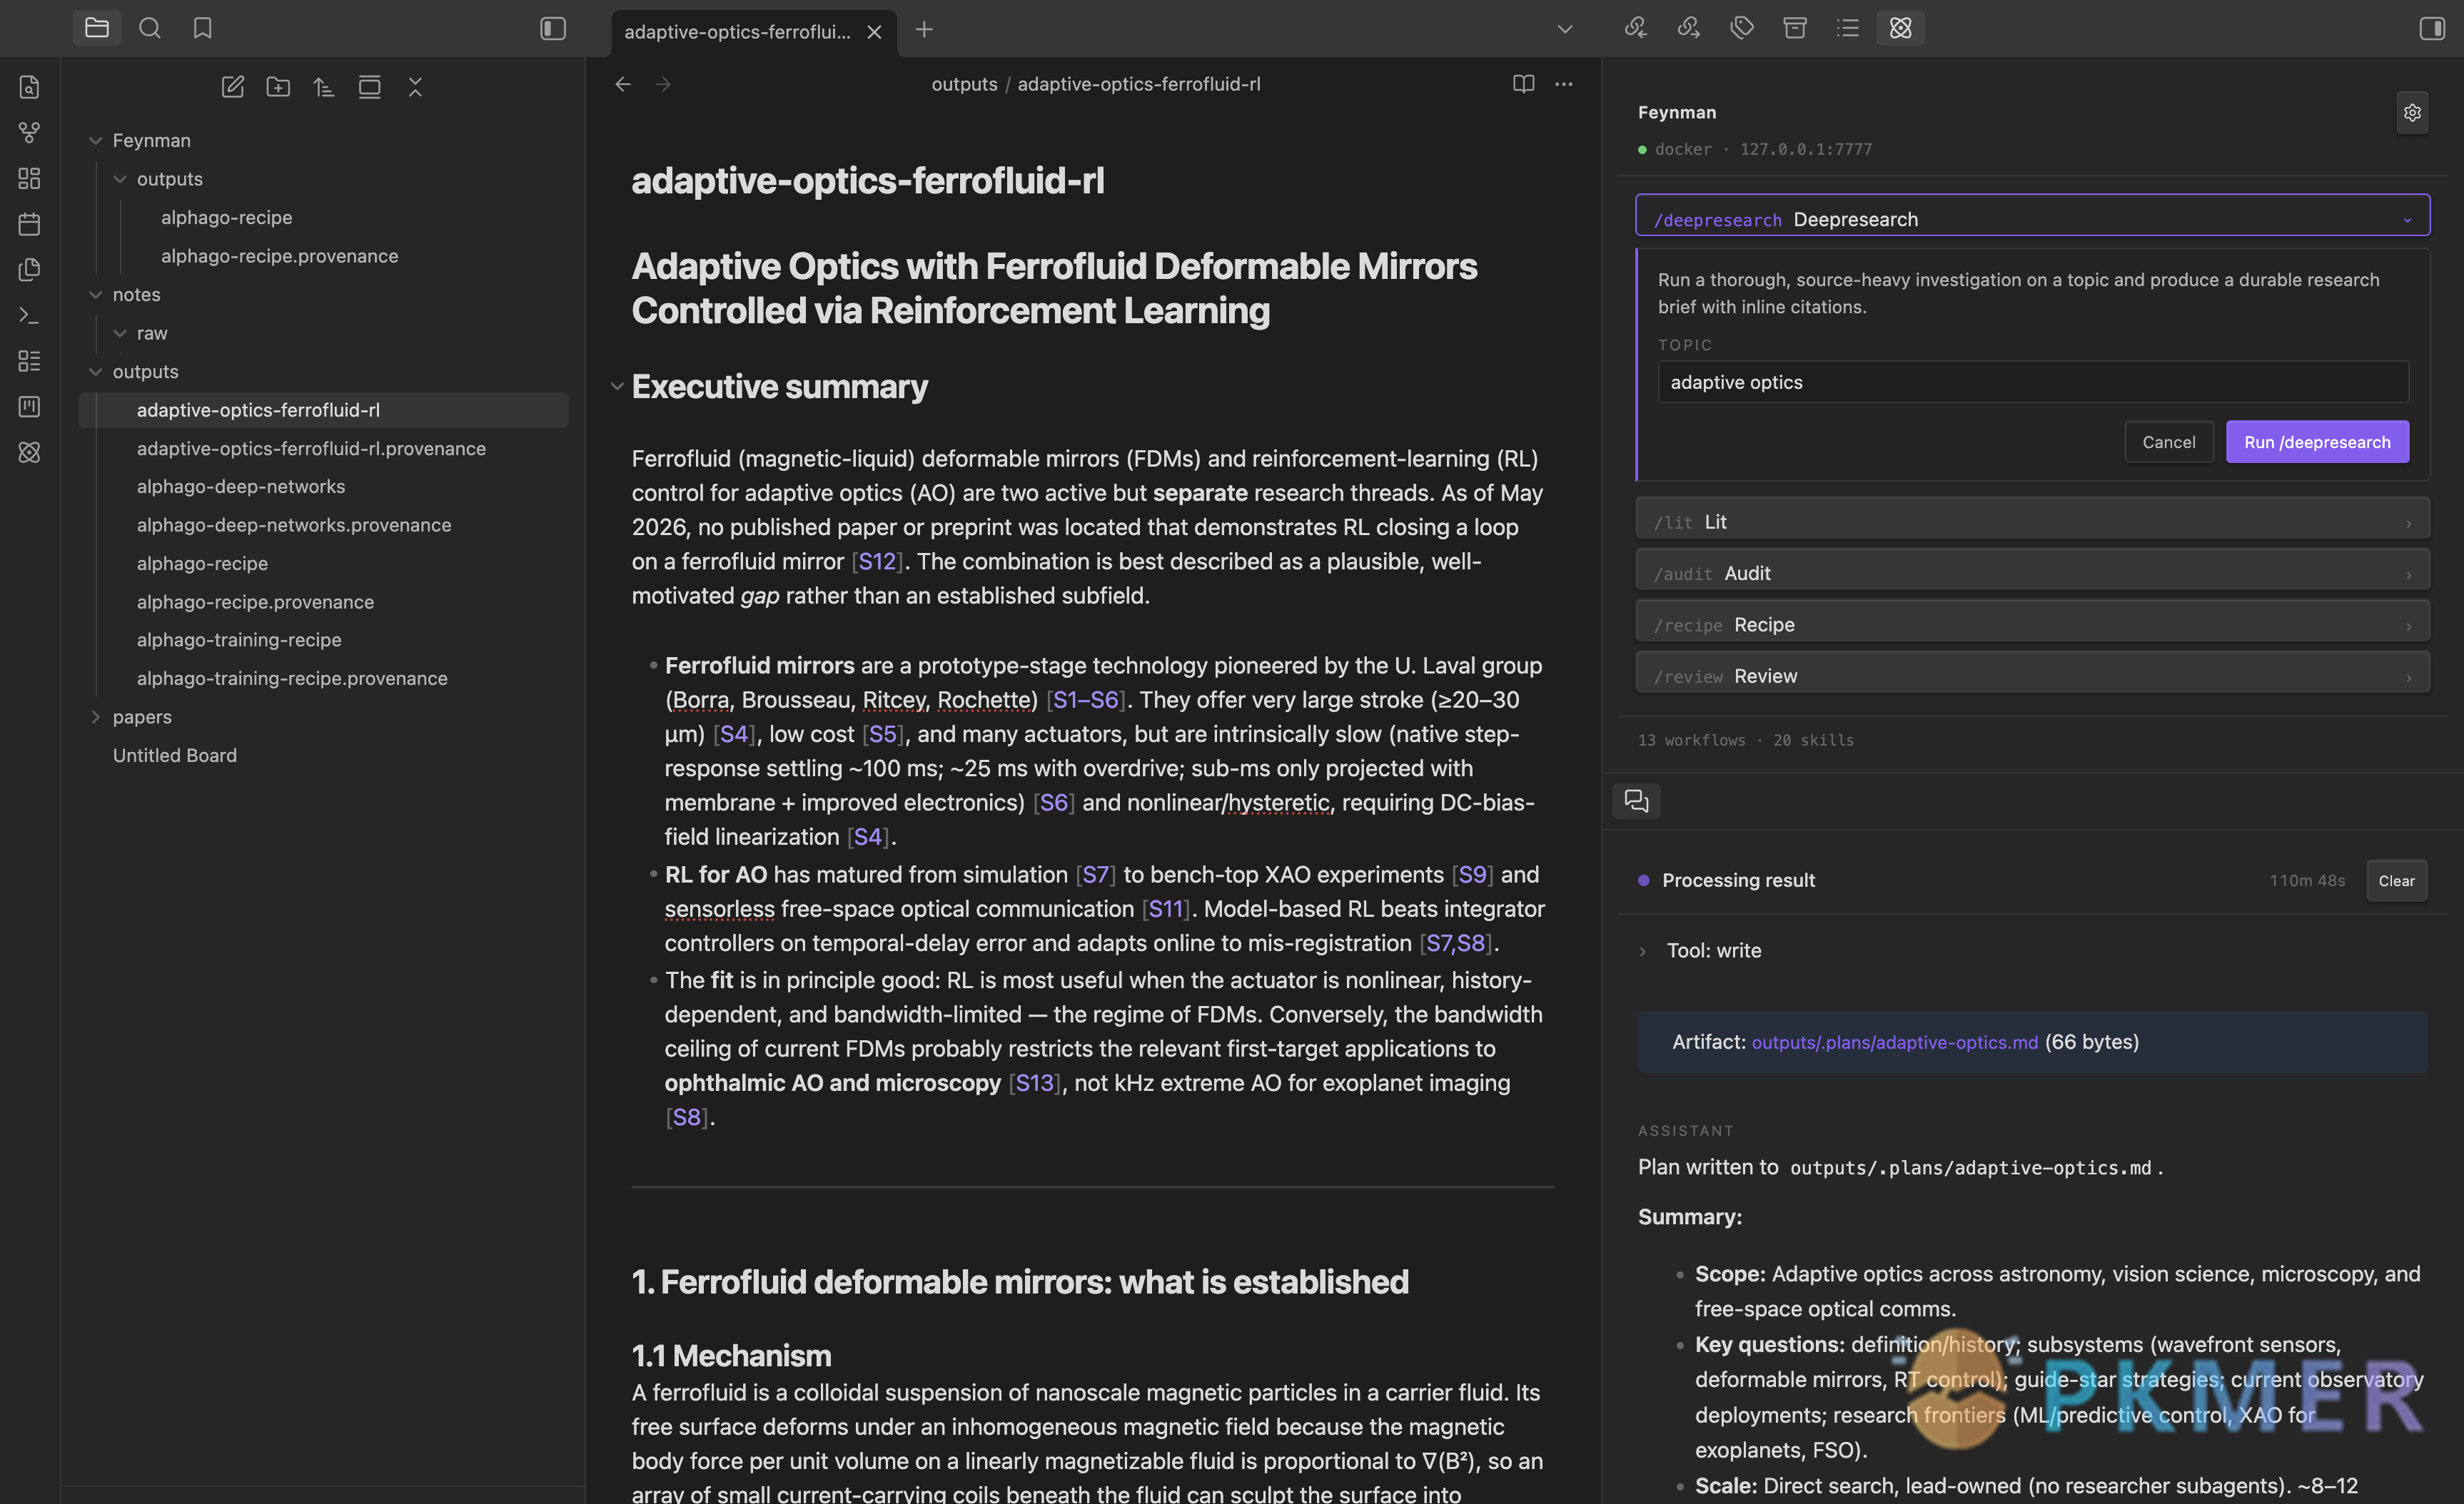Click Run /deepresearch button
Screen dimensions: 2464x1504
point(2317,442)
